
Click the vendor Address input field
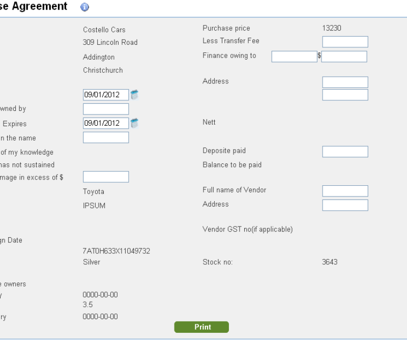(x=345, y=205)
